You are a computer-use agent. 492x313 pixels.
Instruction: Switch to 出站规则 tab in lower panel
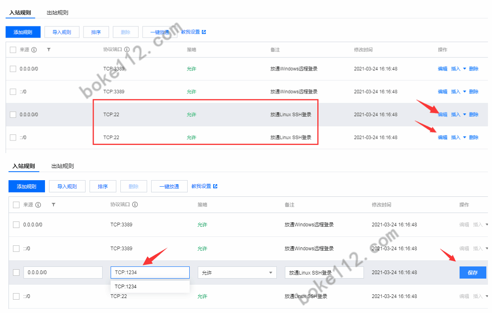(63, 166)
